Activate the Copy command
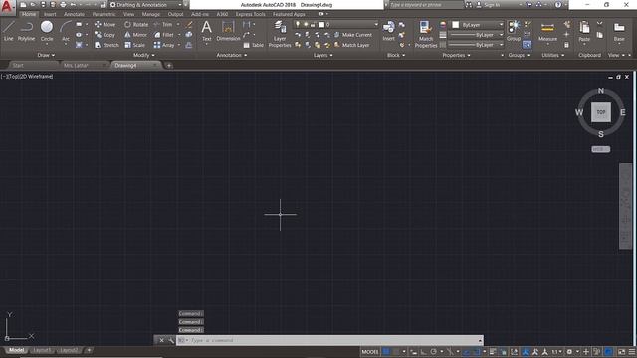 click(x=105, y=35)
